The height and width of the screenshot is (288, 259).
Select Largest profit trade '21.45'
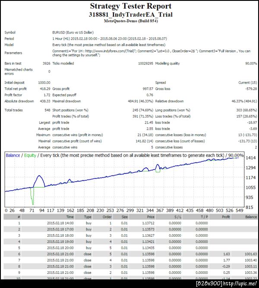pyautogui.click(x=149, y=123)
